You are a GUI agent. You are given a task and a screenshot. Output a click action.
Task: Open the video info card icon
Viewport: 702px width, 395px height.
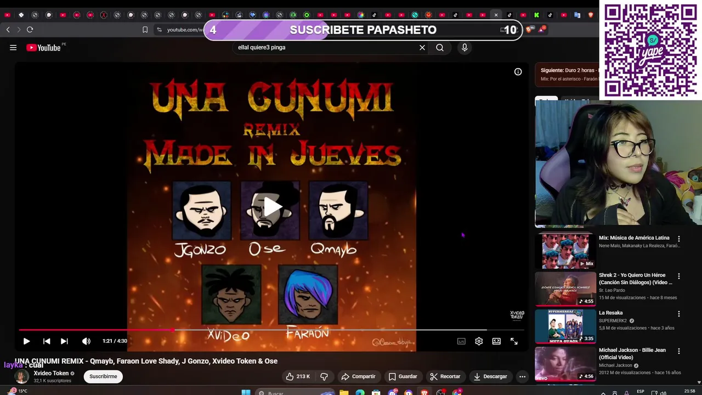518,72
